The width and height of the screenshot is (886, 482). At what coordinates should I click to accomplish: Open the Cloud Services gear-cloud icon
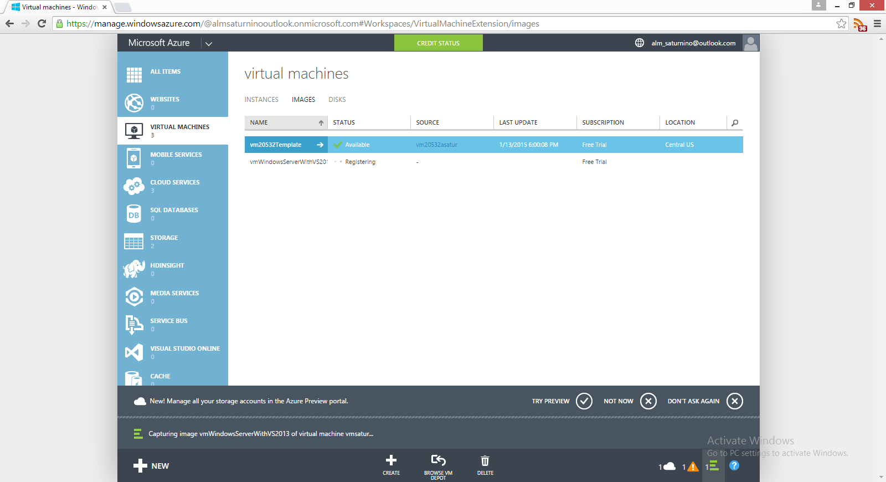134,186
